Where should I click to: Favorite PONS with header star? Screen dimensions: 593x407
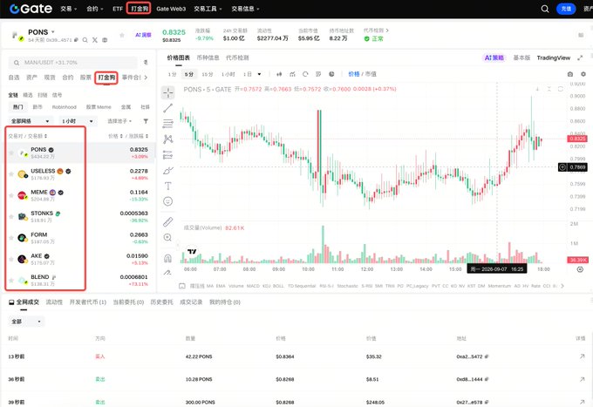(x=122, y=35)
